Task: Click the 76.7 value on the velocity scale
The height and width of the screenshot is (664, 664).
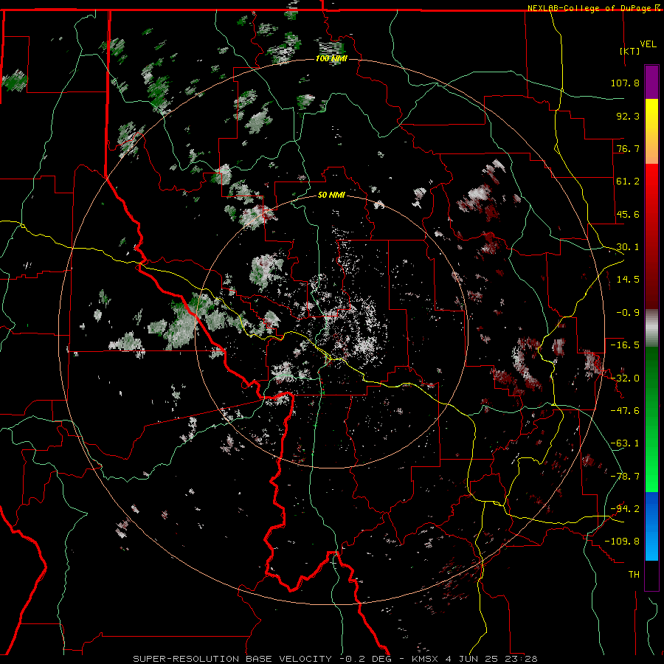Action: point(628,148)
